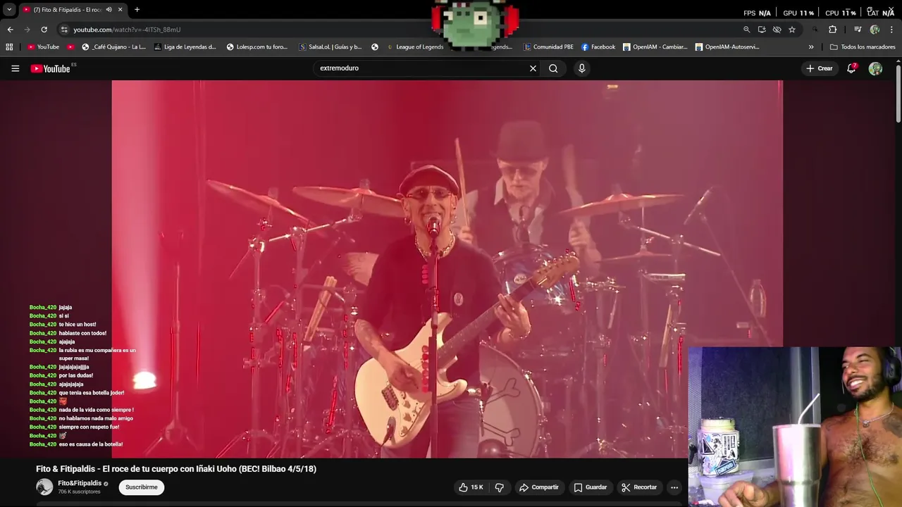902x507 pixels.
Task: Expand the tab search dropdown
Action: (x=9, y=10)
